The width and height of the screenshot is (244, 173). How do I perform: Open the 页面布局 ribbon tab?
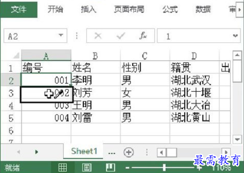click(129, 9)
